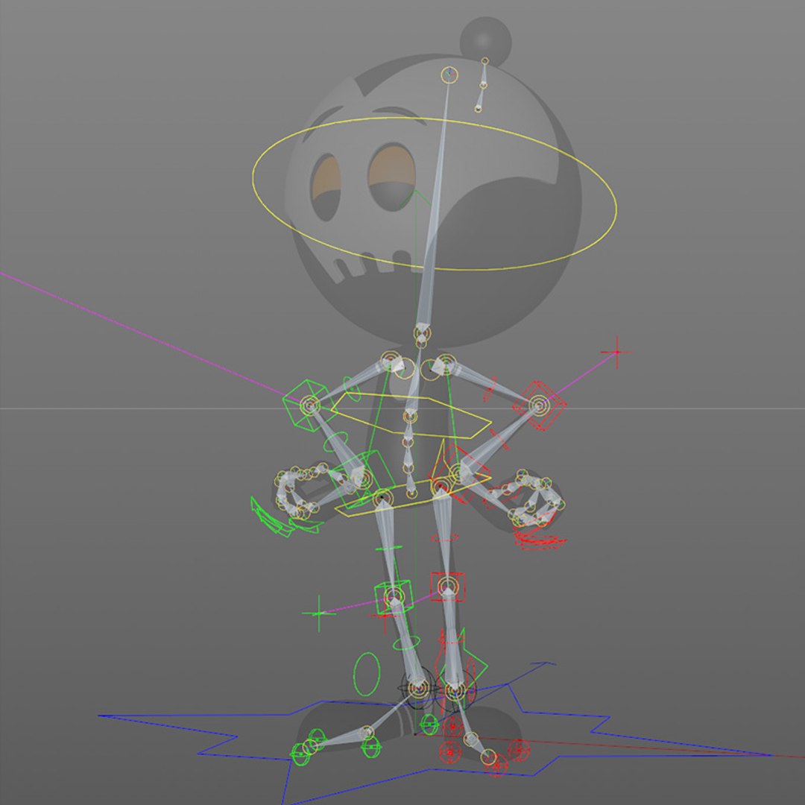
Task: Click the small red crosshair below the green knee cube
Action: click(385, 616)
